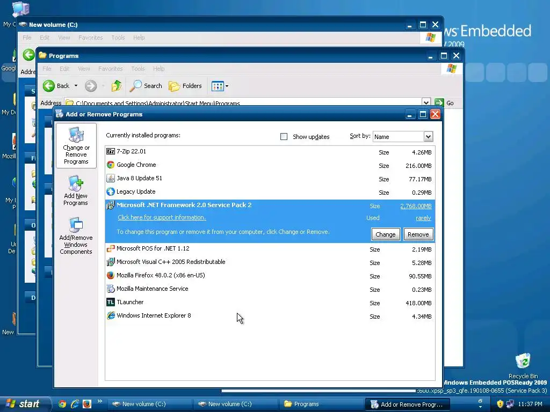The width and height of the screenshot is (550, 412).
Task: Open Favorites menu in Programs window
Action: (x=111, y=69)
